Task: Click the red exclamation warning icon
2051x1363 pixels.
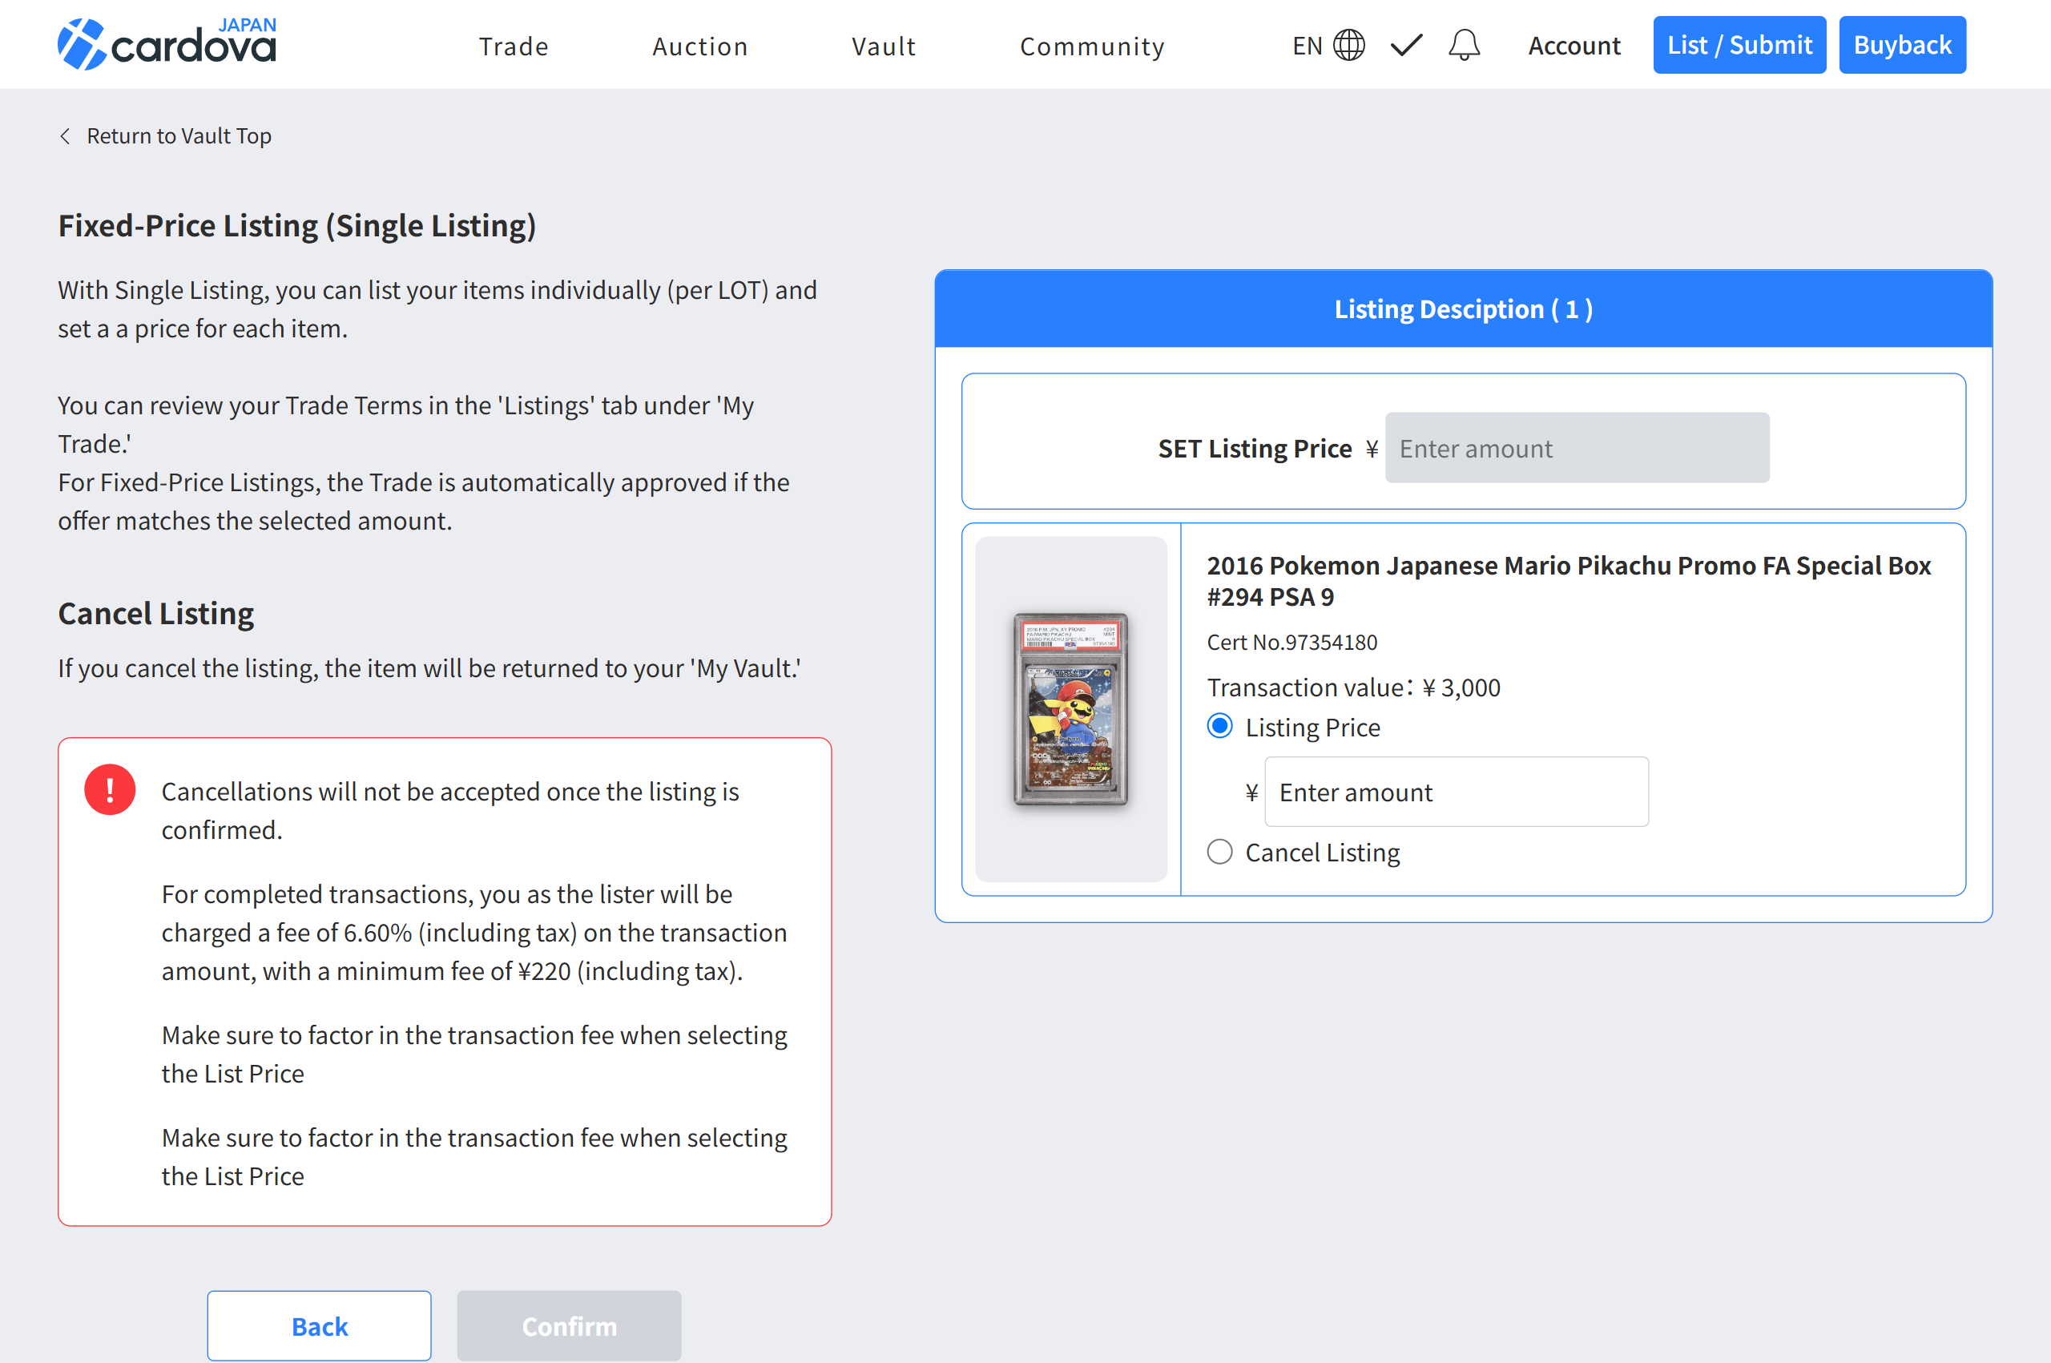Action: point(110,789)
